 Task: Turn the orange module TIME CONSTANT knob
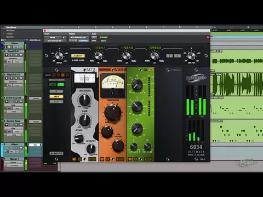coord(118,146)
